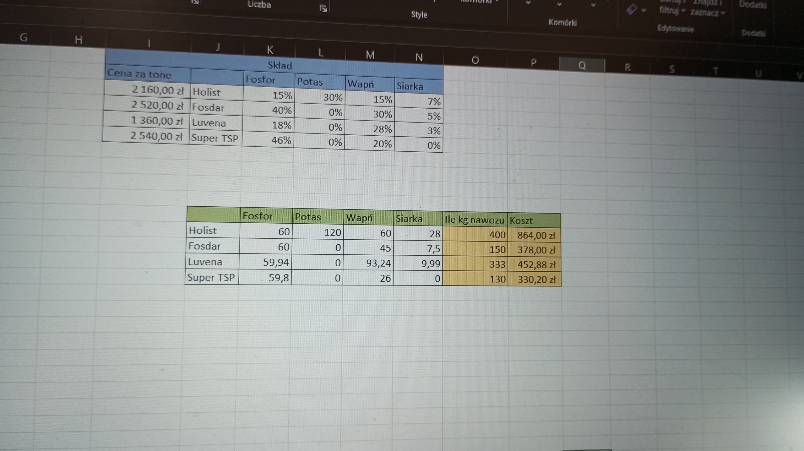Select the column G header
This screenshot has width=804, height=451.
pyautogui.click(x=24, y=38)
